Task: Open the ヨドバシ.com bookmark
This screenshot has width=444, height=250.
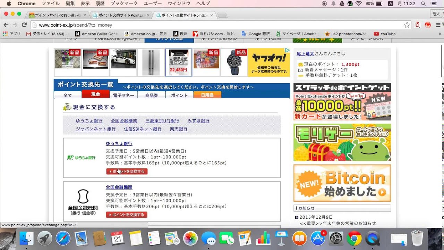Action: point(214,34)
